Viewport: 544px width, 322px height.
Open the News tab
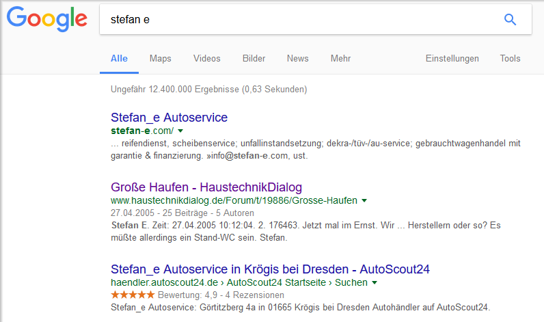[x=298, y=58]
